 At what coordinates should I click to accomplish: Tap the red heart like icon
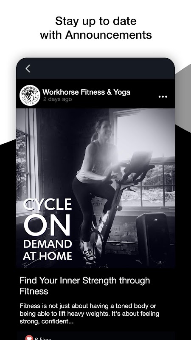click(29, 337)
